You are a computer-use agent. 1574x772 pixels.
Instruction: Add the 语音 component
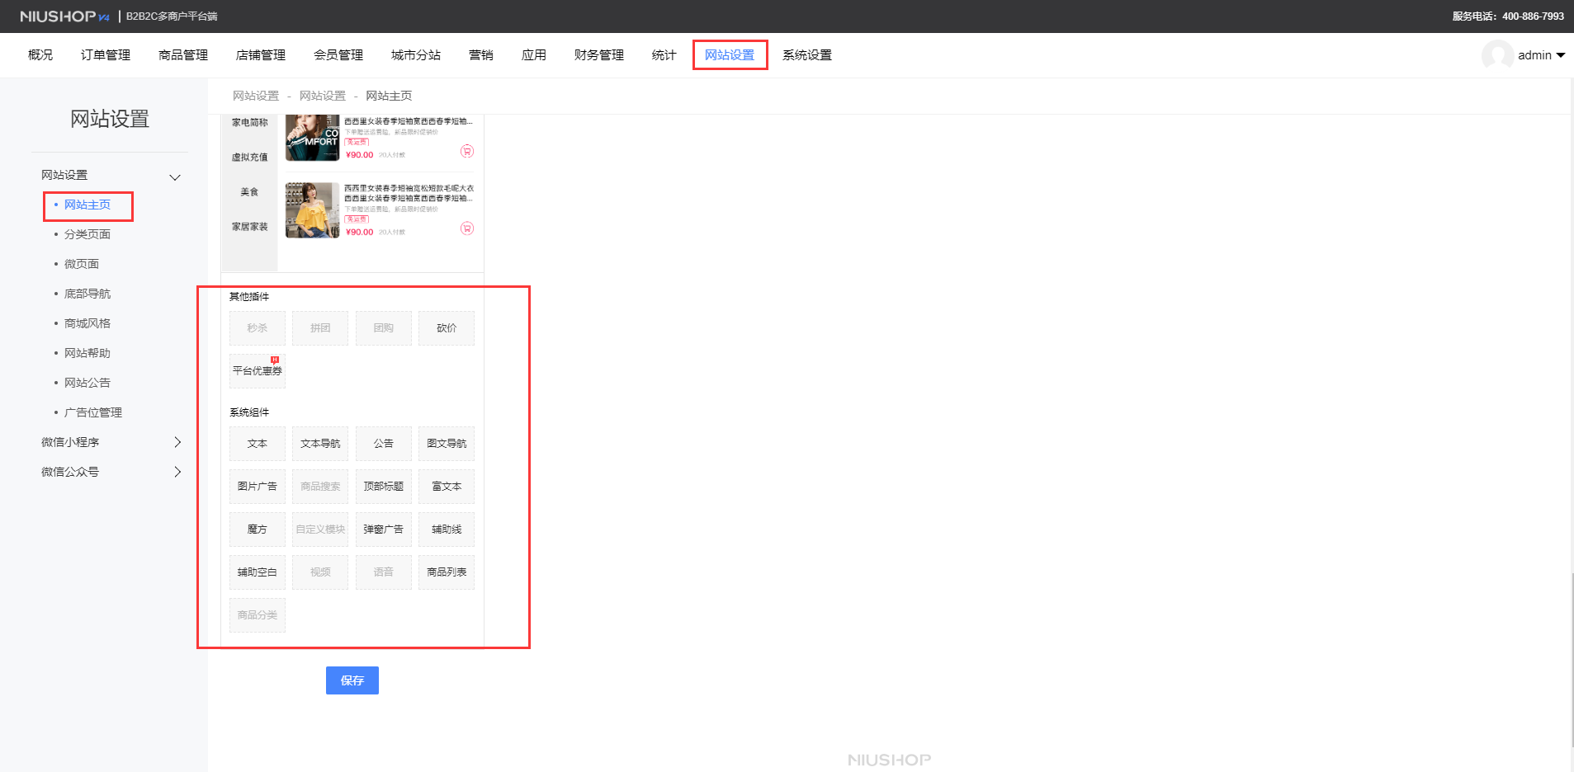(384, 572)
